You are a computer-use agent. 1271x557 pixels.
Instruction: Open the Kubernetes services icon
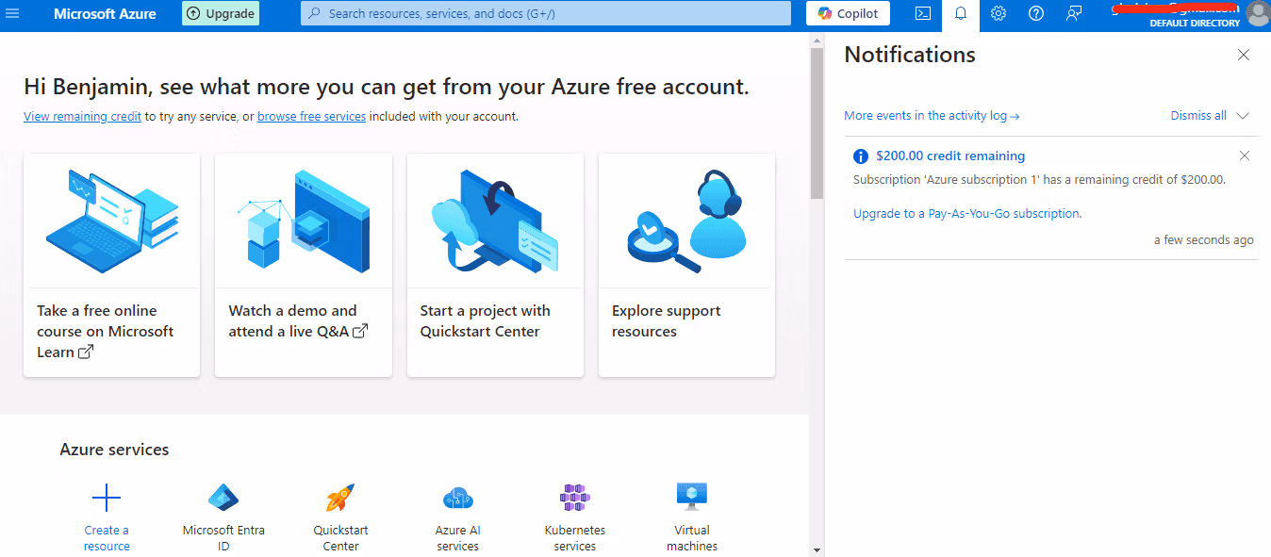[x=574, y=498]
